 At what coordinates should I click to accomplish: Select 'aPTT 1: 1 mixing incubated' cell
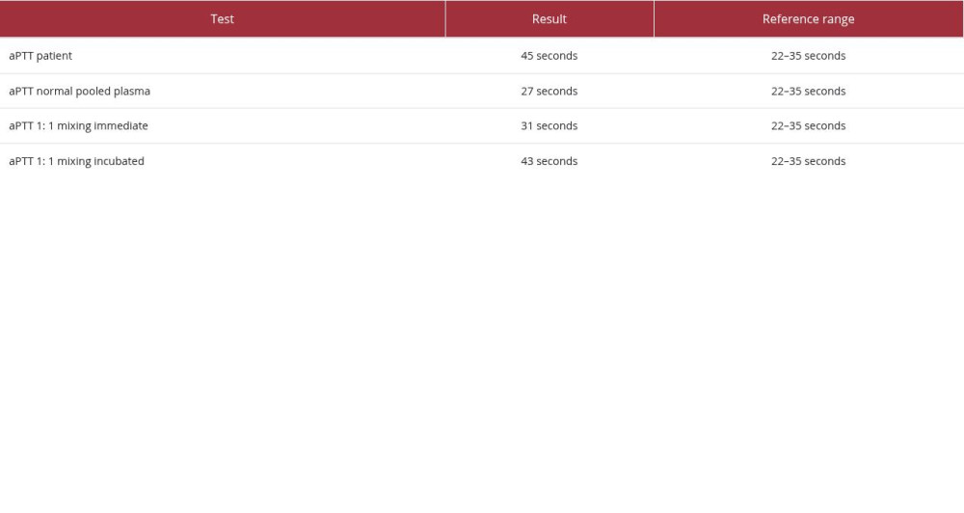pos(223,161)
